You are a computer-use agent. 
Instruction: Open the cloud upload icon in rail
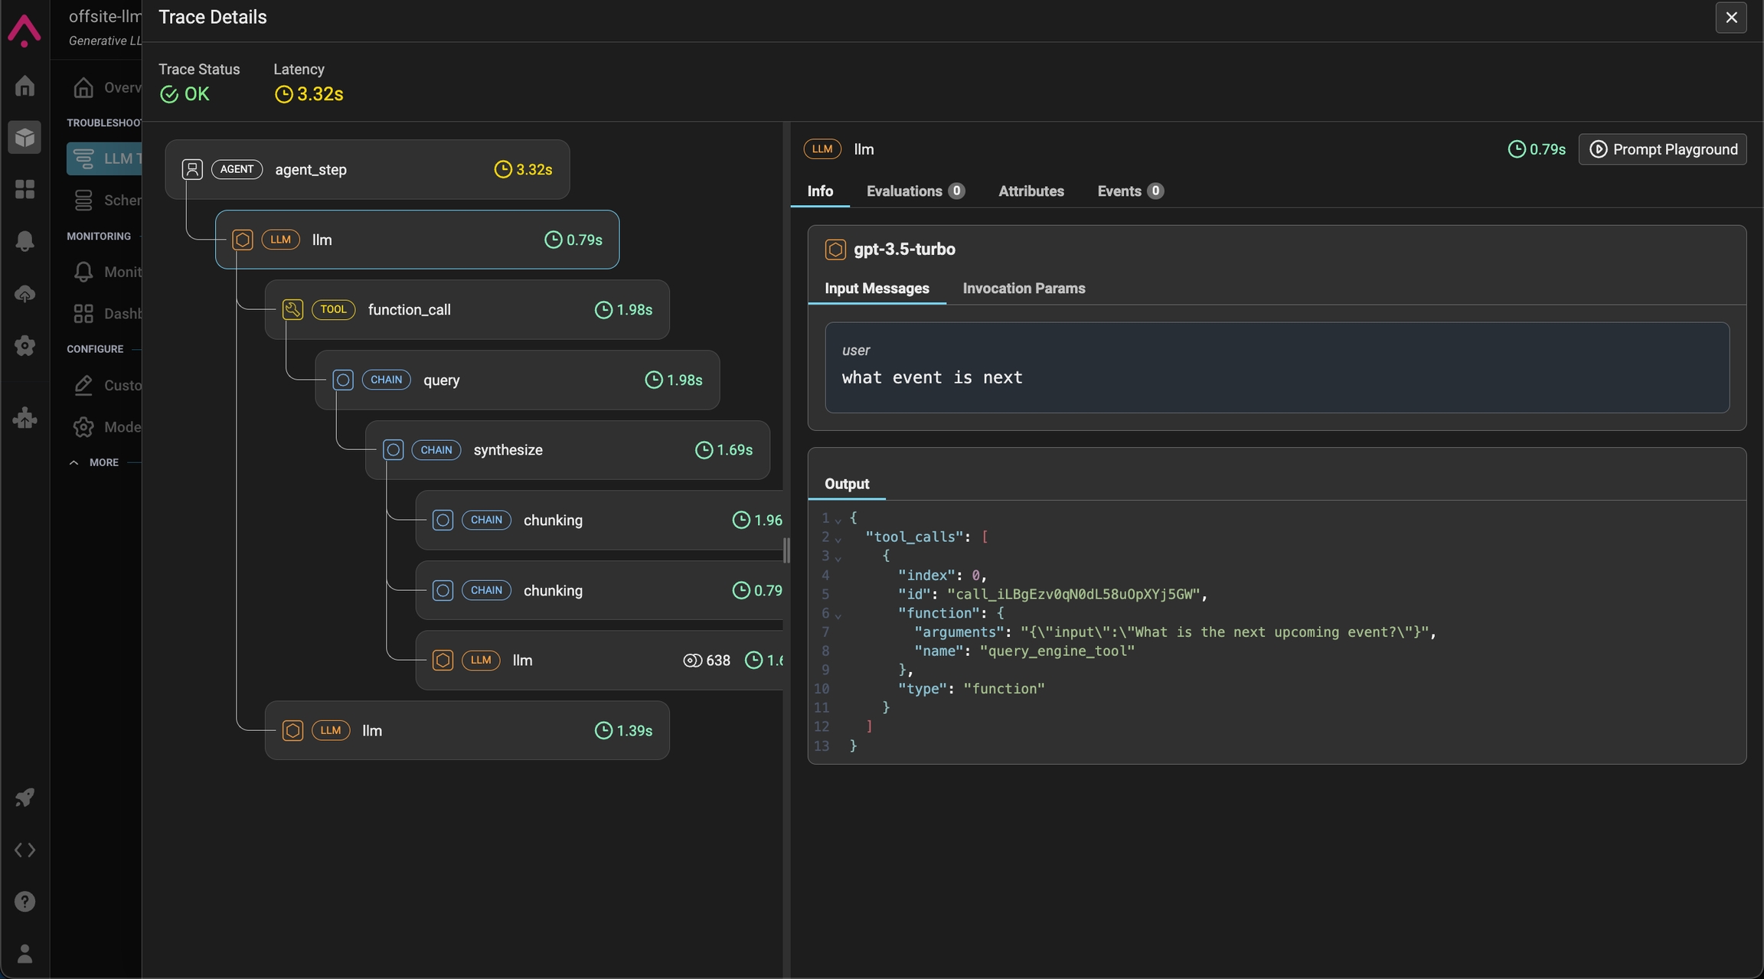tap(24, 293)
